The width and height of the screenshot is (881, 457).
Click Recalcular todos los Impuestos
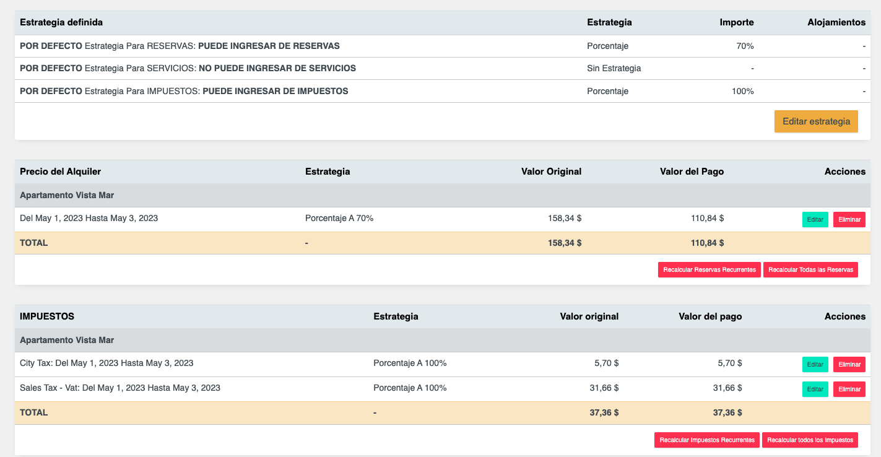point(810,440)
